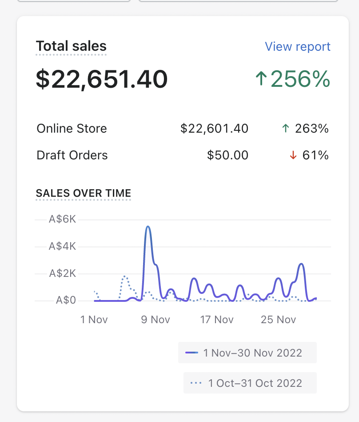The width and height of the screenshot is (359, 422).
Task: Click the 9 Nov x-axis label
Action: coord(156,320)
